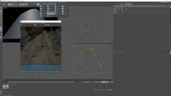This screenshot has height=96, width=171.
Task: Select the Scale tool in top toolbar
Action: coord(12,5)
